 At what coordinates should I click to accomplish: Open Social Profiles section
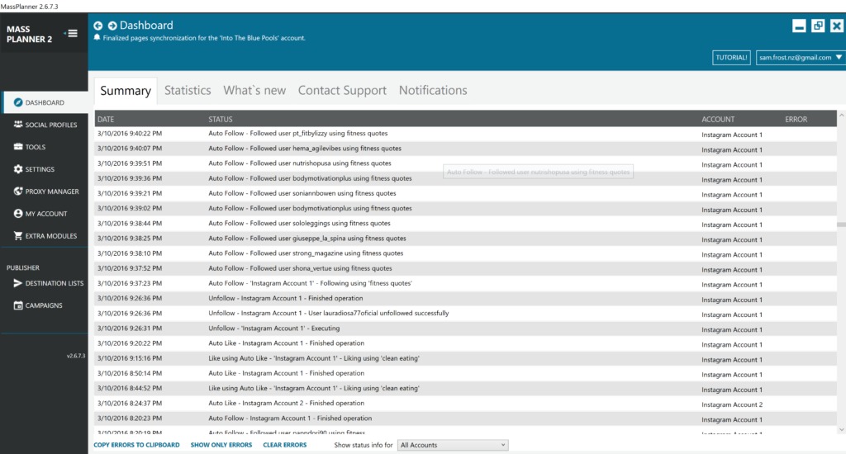45,125
